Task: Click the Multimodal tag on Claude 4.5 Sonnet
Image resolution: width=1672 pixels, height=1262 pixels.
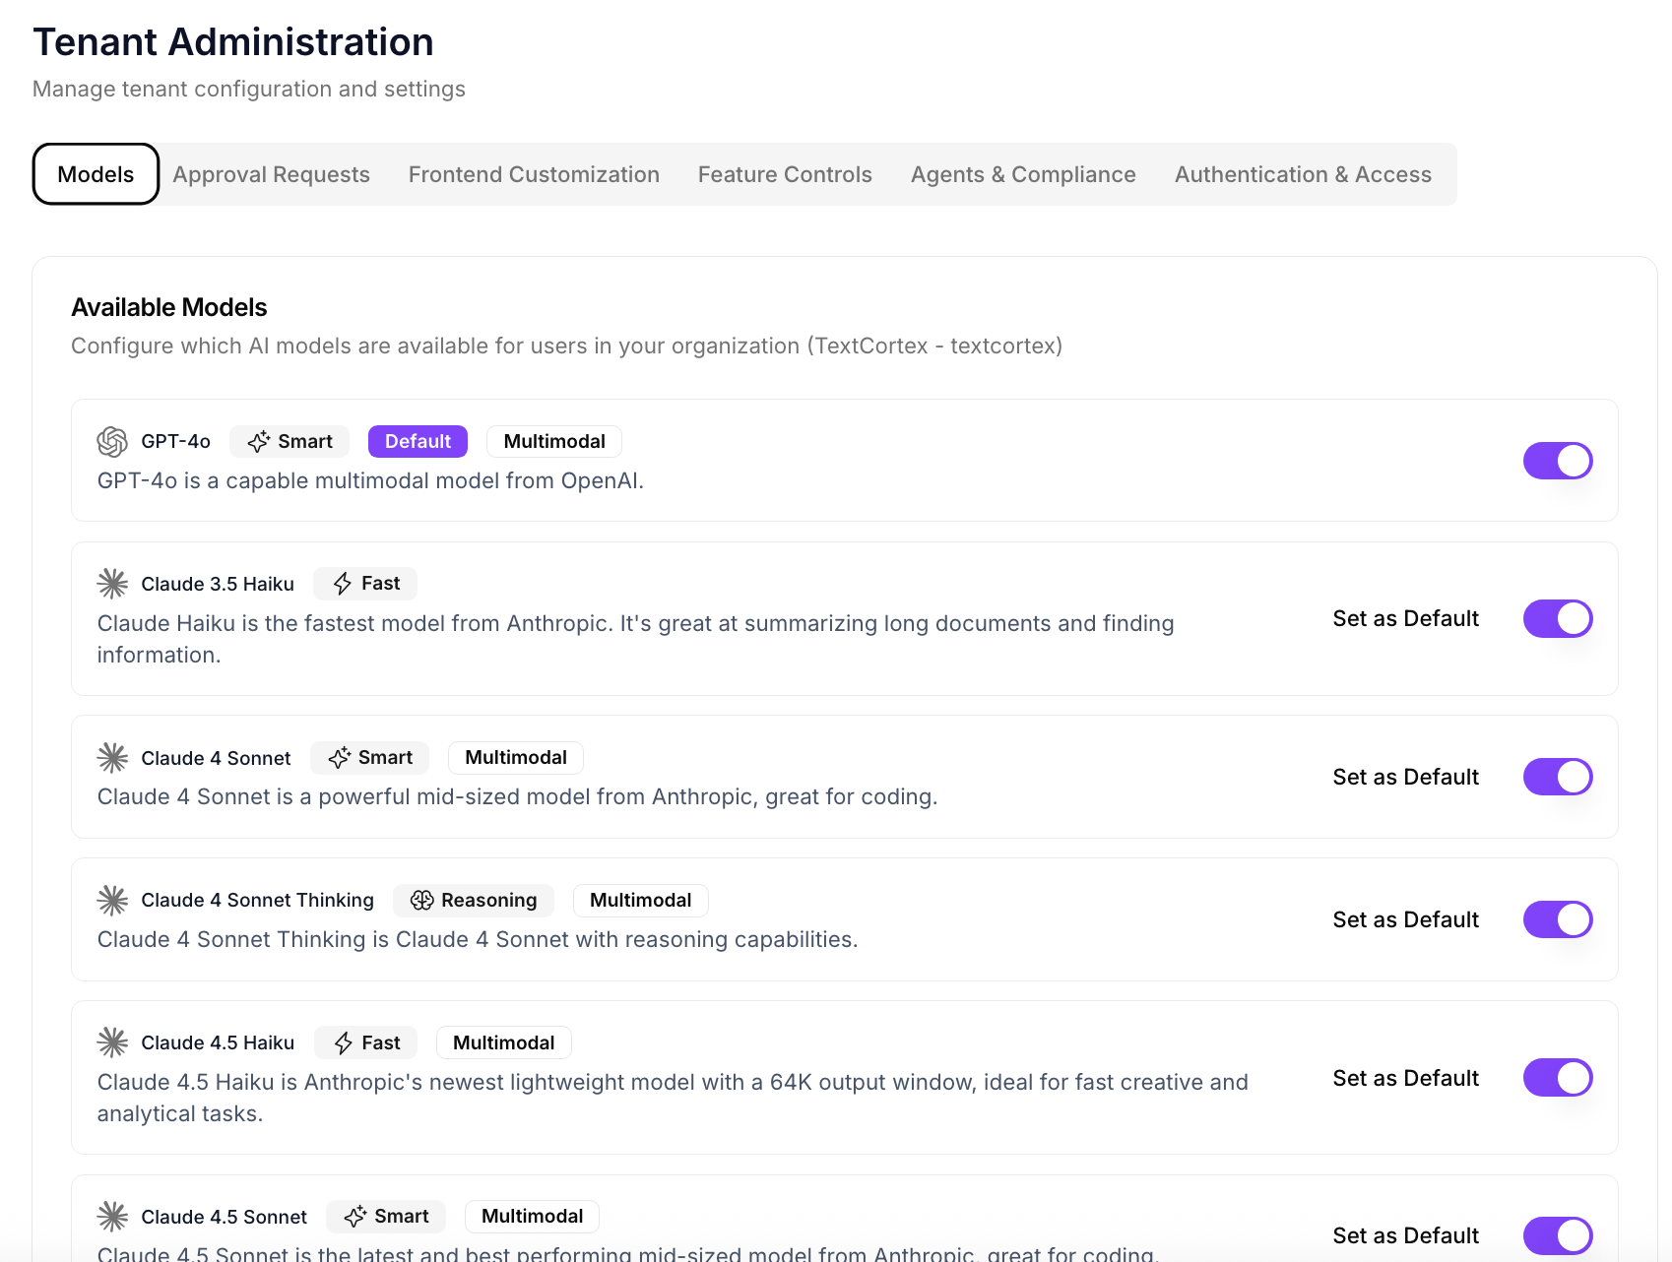Action: click(x=532, y=1217)
